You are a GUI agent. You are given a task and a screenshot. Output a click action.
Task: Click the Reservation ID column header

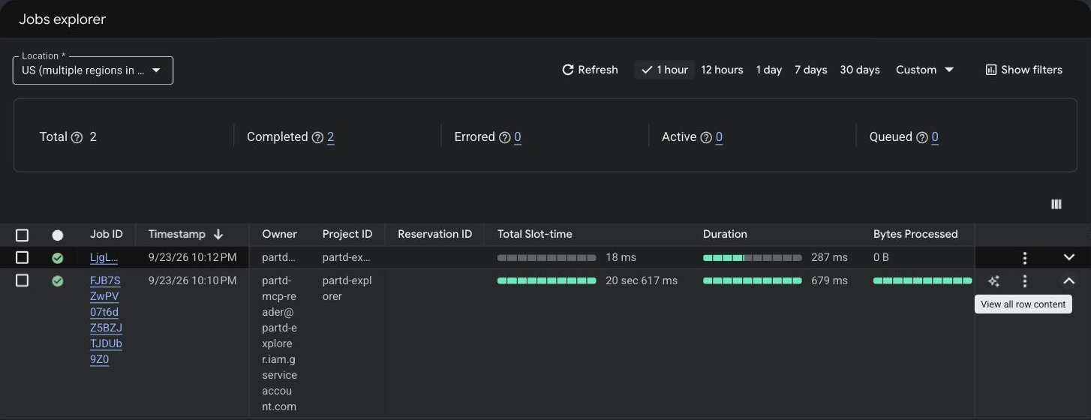click(435, 234)
